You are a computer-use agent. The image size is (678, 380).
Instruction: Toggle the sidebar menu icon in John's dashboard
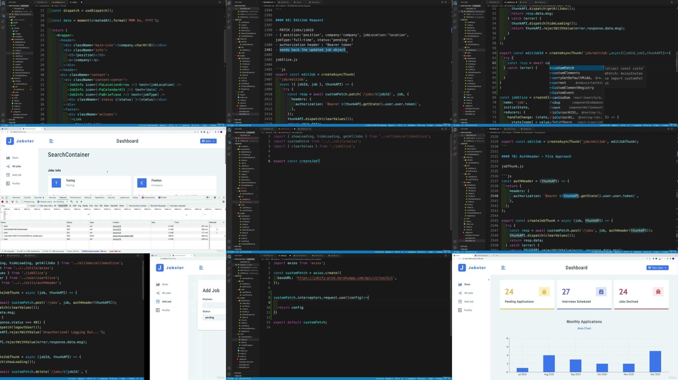[51, 141]
